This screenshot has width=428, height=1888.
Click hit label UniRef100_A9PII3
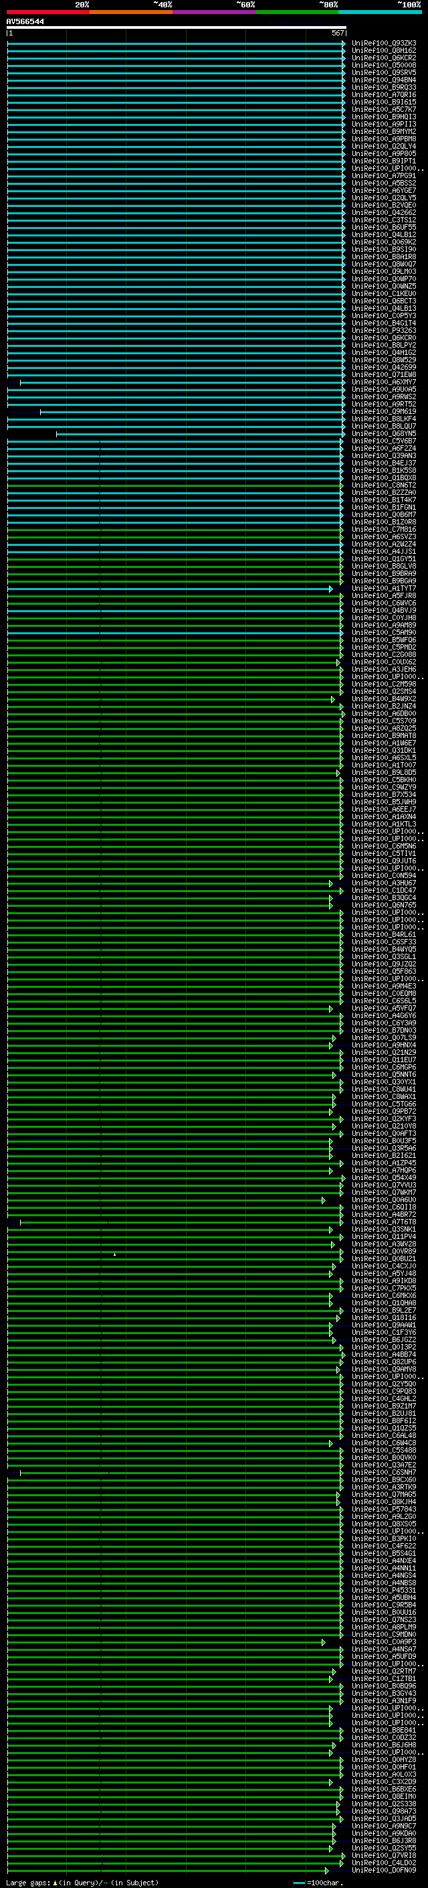pos(384,124)
